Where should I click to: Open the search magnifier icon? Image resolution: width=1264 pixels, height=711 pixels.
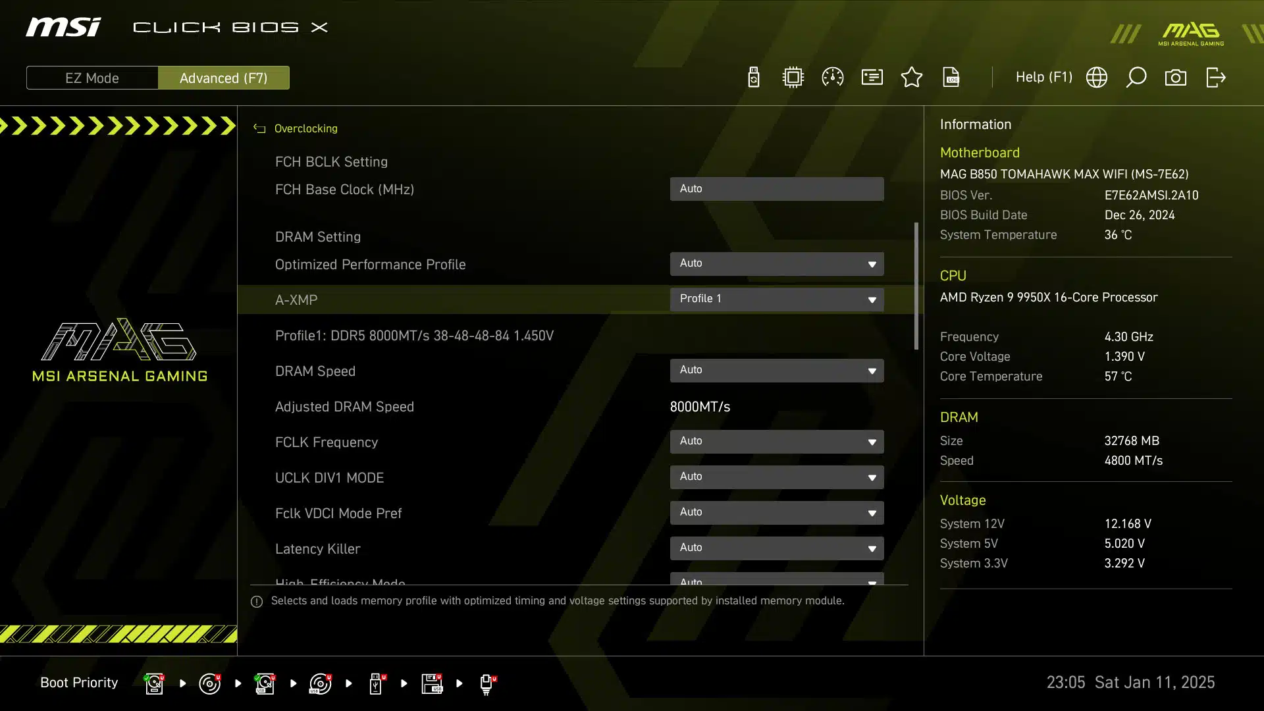tap(1136, 78)
